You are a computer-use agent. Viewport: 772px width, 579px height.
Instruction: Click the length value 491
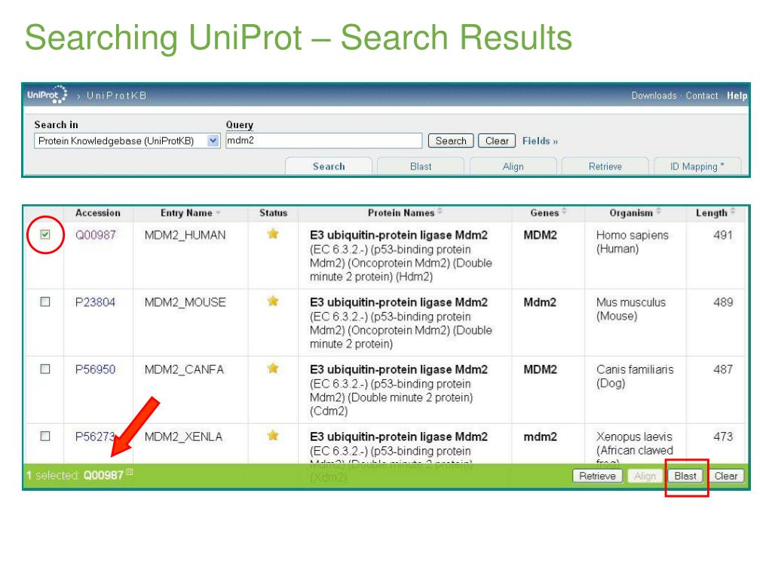coord(723,235)
